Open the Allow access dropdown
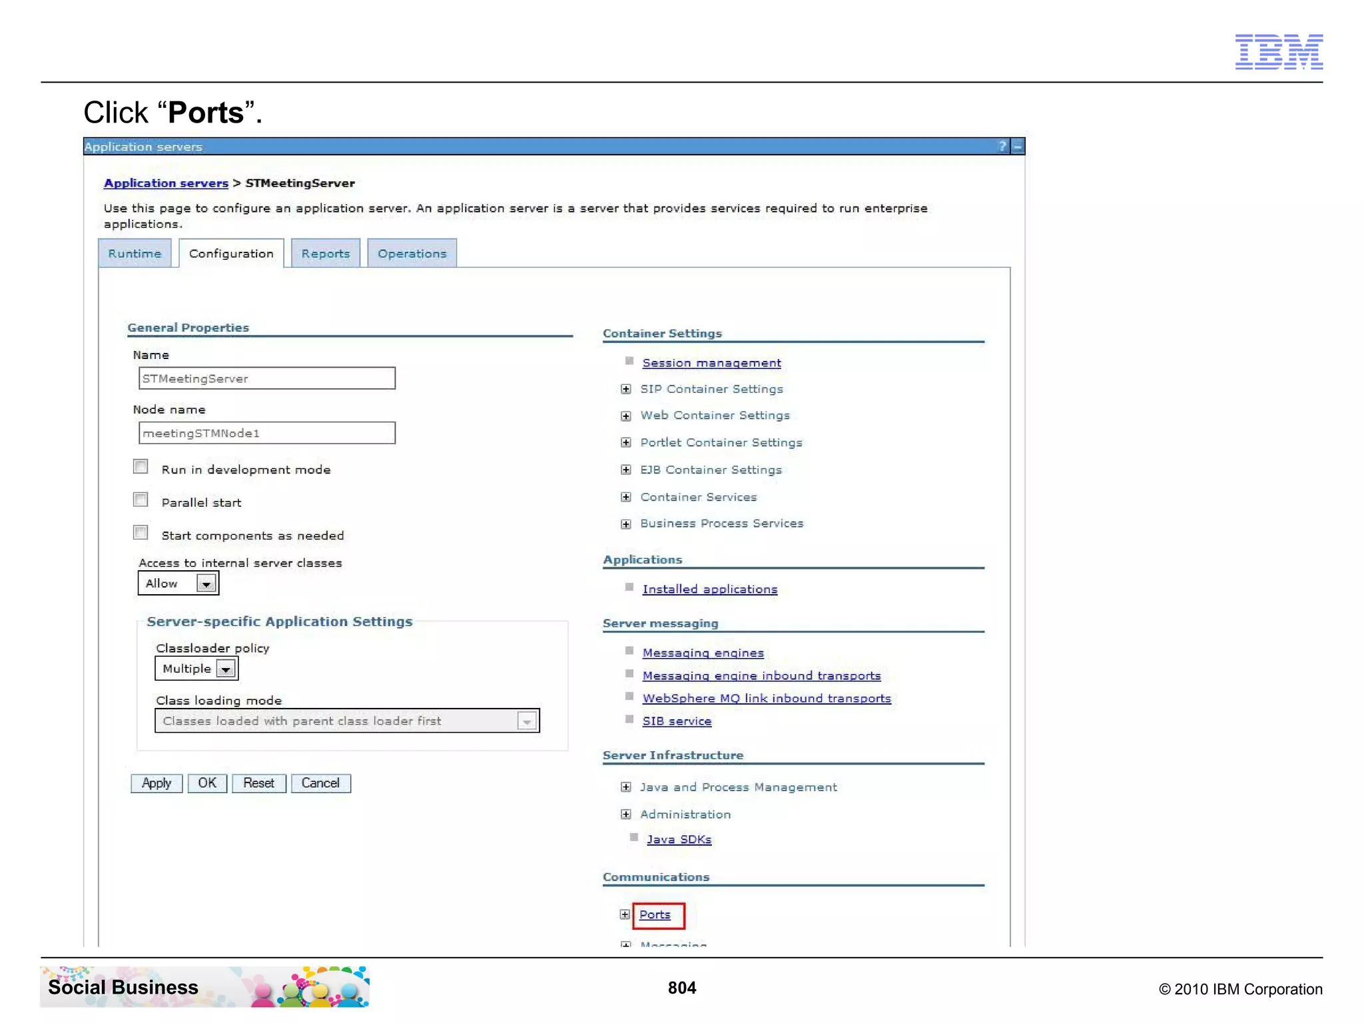Viewport: 1364px width, 1023px height. pos(178,583)
